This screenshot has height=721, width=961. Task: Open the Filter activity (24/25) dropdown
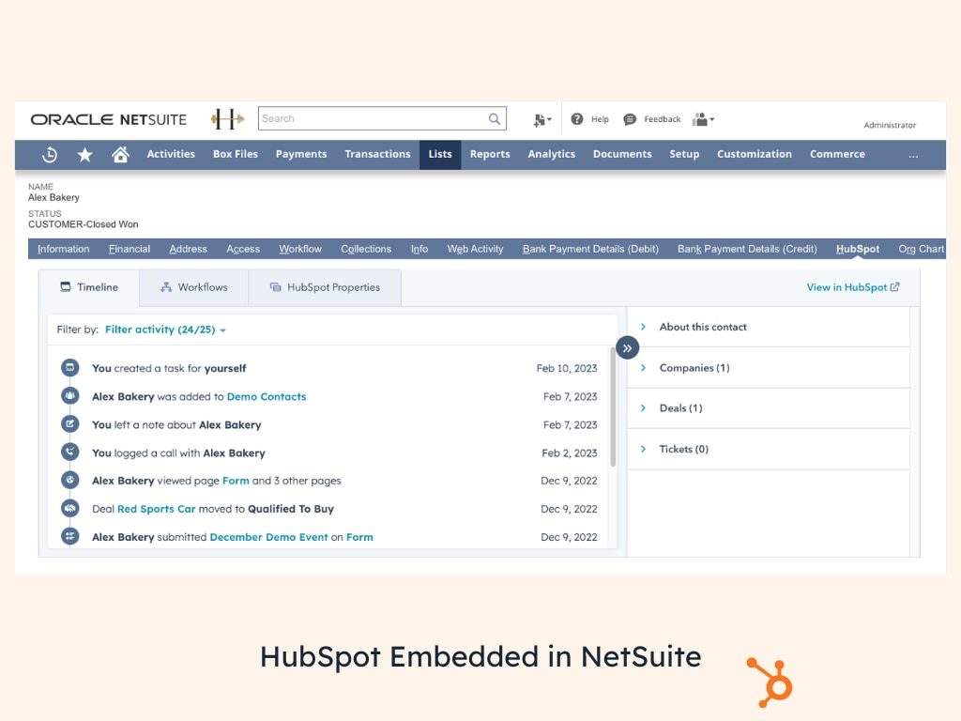(165, 330)
